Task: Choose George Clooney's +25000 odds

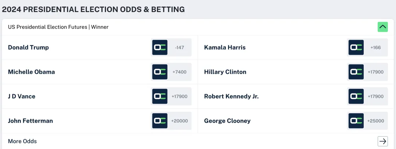Action: coord(376,121)
